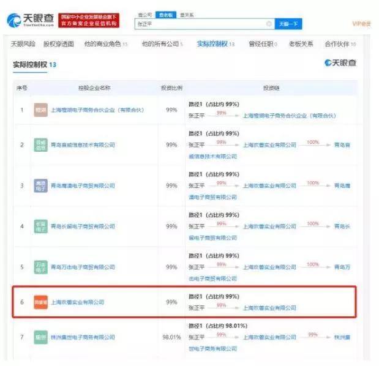Click the company logo icon in row 1

[40, 110]
